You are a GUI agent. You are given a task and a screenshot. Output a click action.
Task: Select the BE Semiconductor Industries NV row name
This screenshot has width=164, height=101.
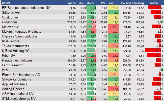pyautogui.click(x=26, y=8)
